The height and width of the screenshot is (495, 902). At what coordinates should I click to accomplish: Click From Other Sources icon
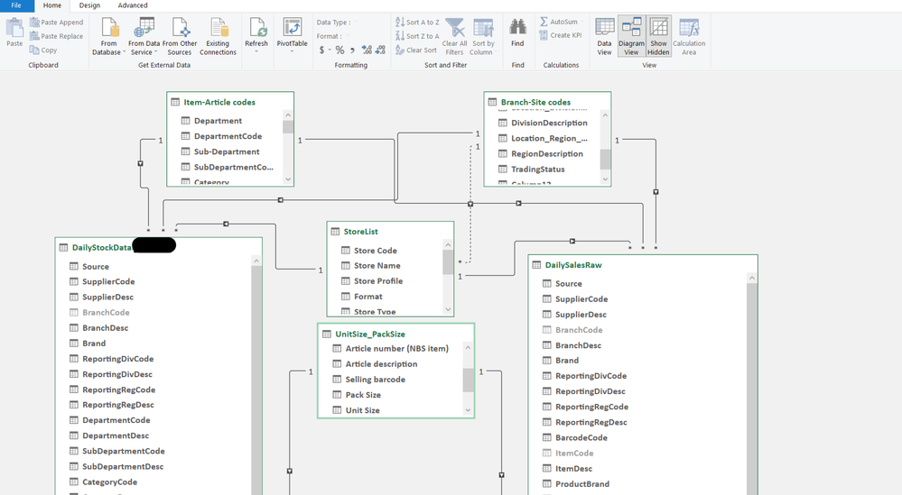click(x=181, y=27)
